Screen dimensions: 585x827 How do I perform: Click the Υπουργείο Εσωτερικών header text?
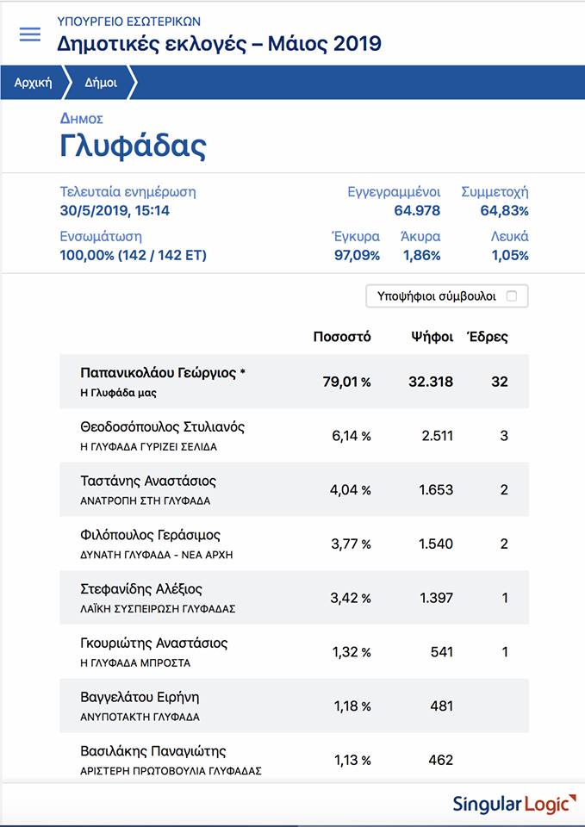(x=128, y=21)
